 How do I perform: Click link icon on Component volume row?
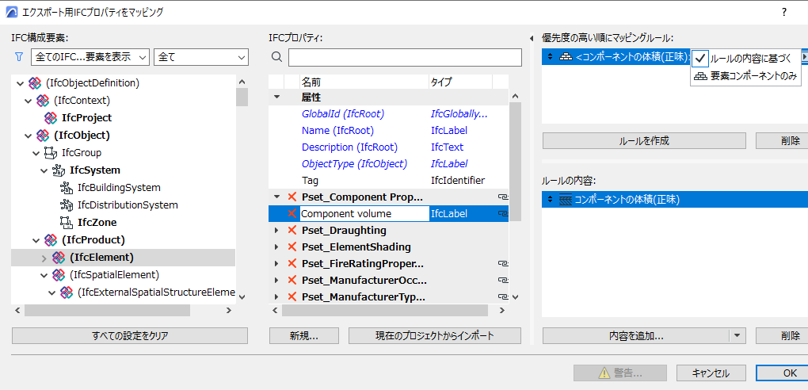point(503,213)
